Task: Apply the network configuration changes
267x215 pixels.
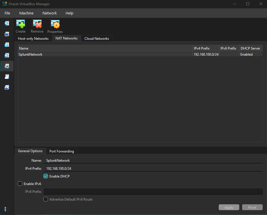Action: point(229,207)
